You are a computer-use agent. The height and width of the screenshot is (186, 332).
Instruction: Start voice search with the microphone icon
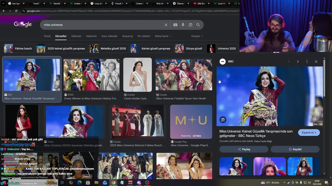point(183,25)
